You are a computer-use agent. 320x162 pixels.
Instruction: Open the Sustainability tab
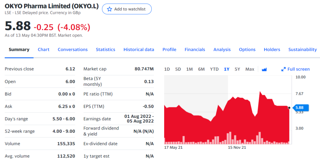(x=303, y=50)
